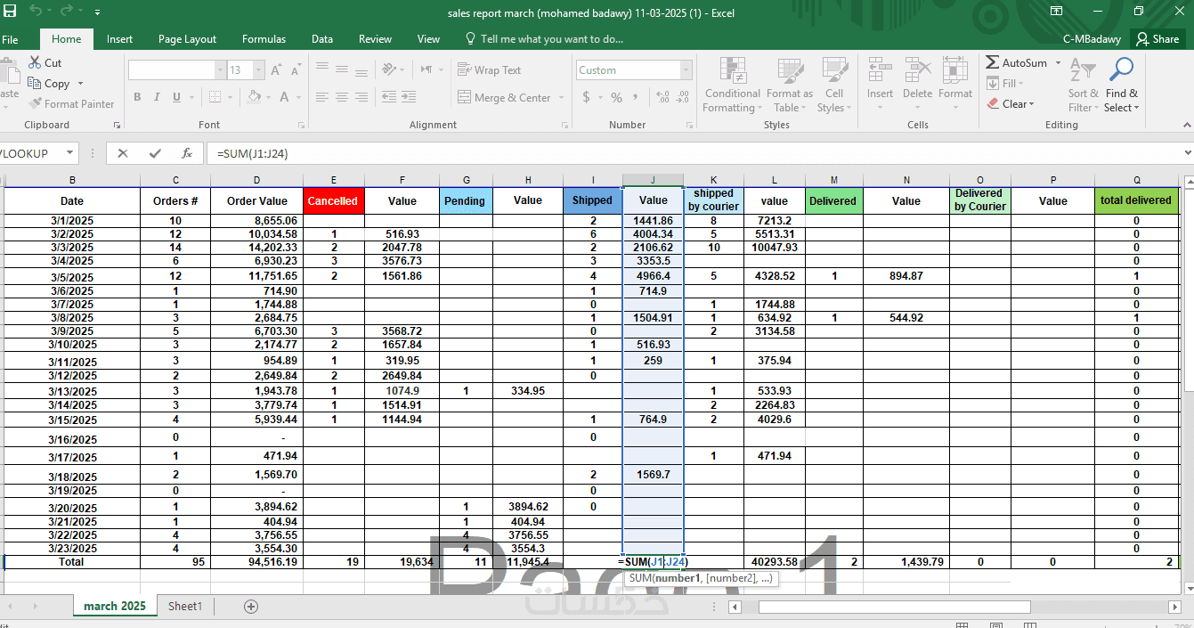Toggle Top Align
1194x628 pixels.
(321, 69)
